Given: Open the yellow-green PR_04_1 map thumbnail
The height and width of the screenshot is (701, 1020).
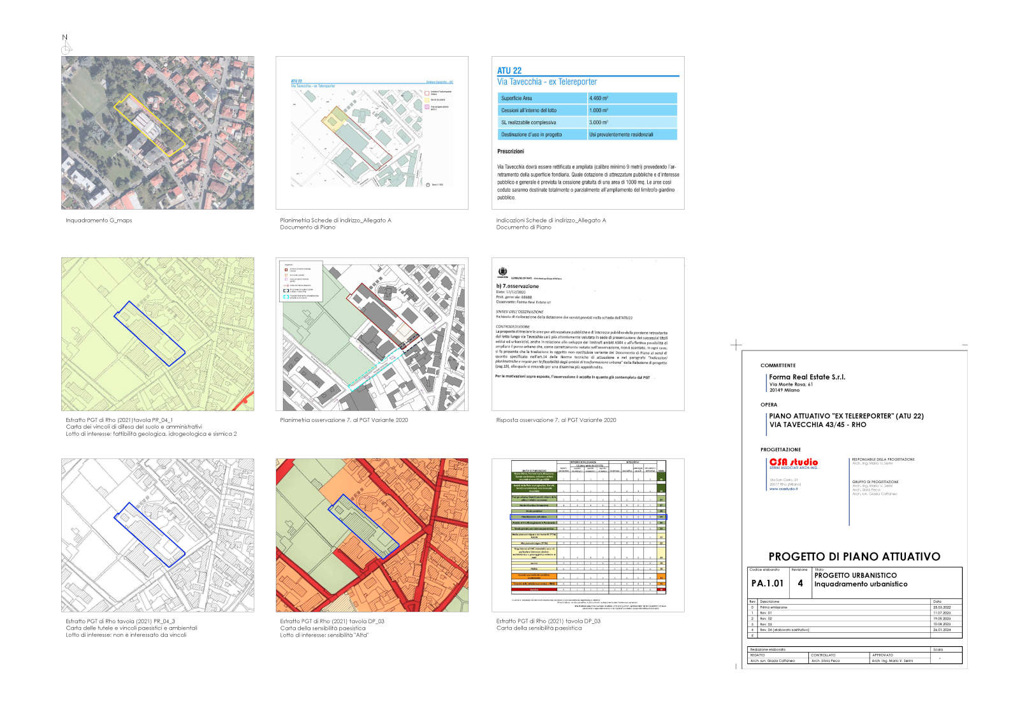Looking at the screenshot, I should pos(157,334).
